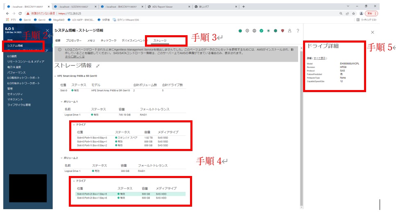The height and width of the screenshot is (212, 396).
Task: Open iLO help question mark icon
Action: click(x=298, y=31)
